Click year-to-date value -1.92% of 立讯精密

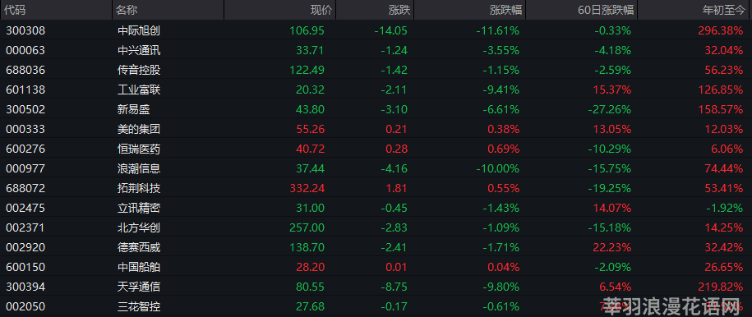724,208
